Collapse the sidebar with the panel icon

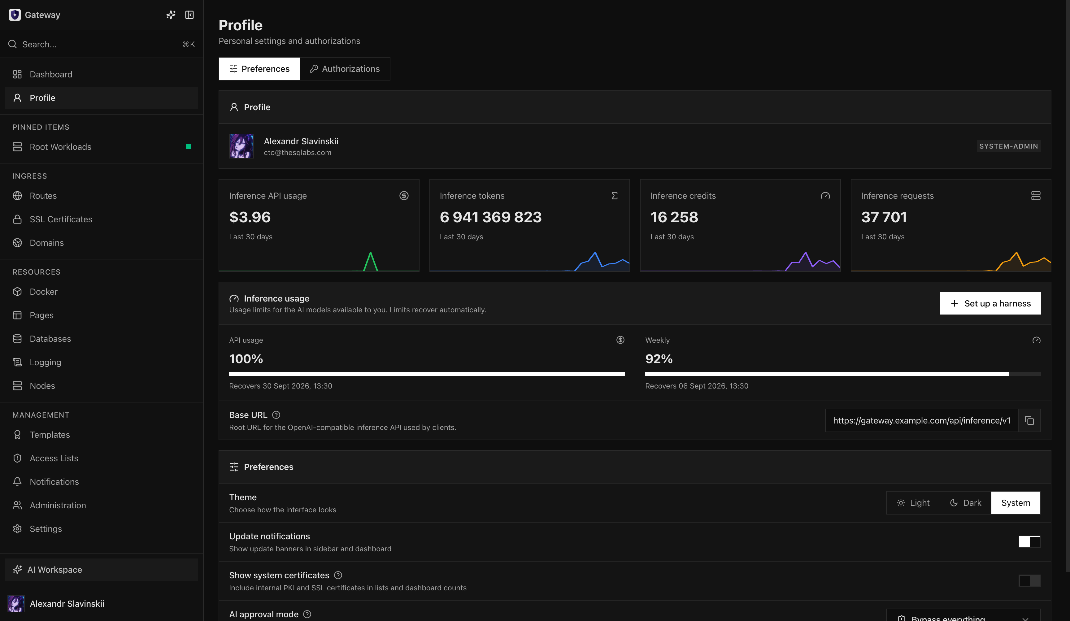click(189, 15)
